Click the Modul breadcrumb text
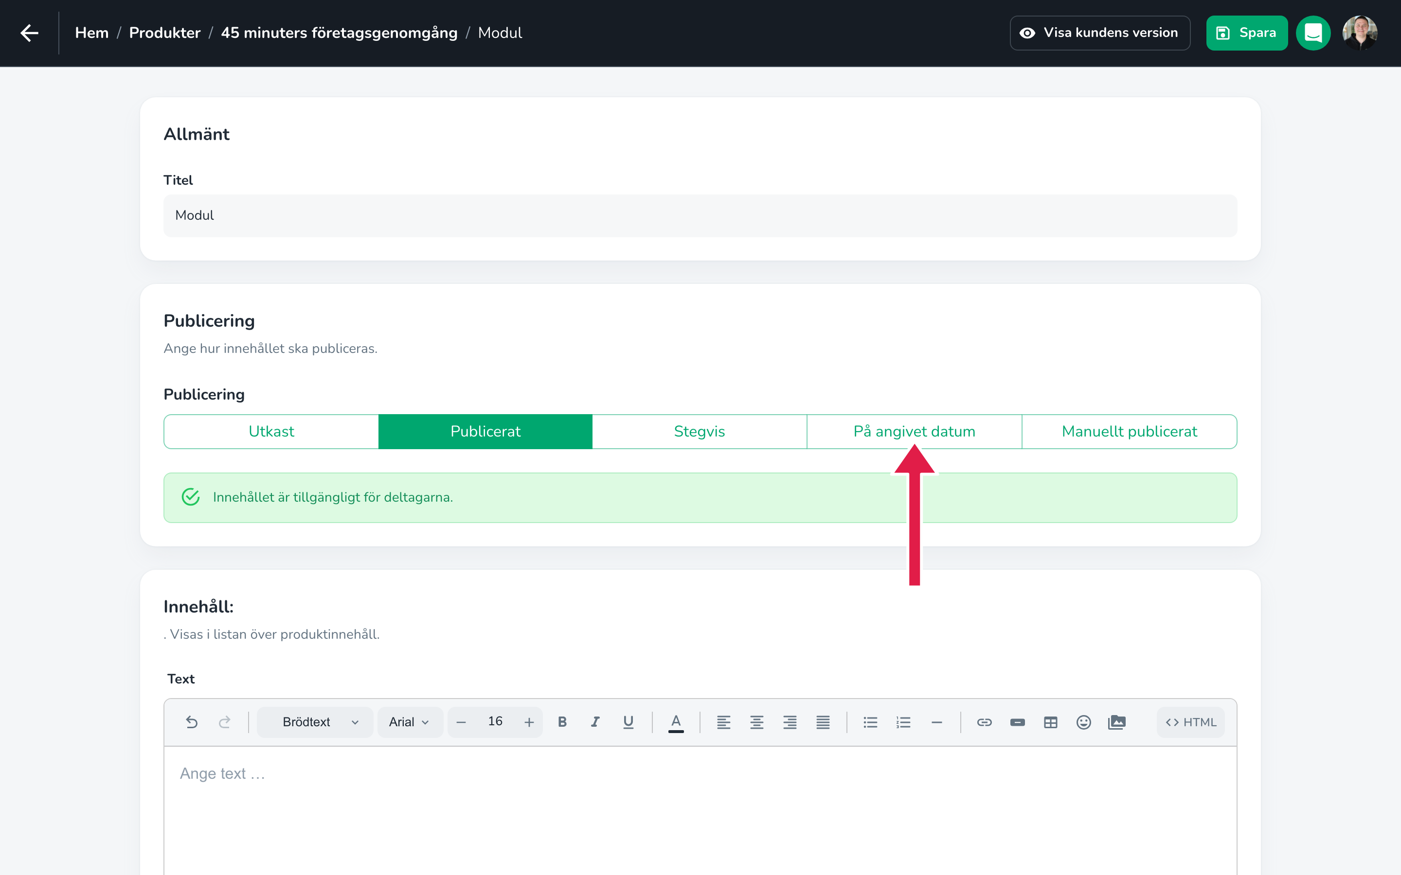 click(x=500, y=33)
